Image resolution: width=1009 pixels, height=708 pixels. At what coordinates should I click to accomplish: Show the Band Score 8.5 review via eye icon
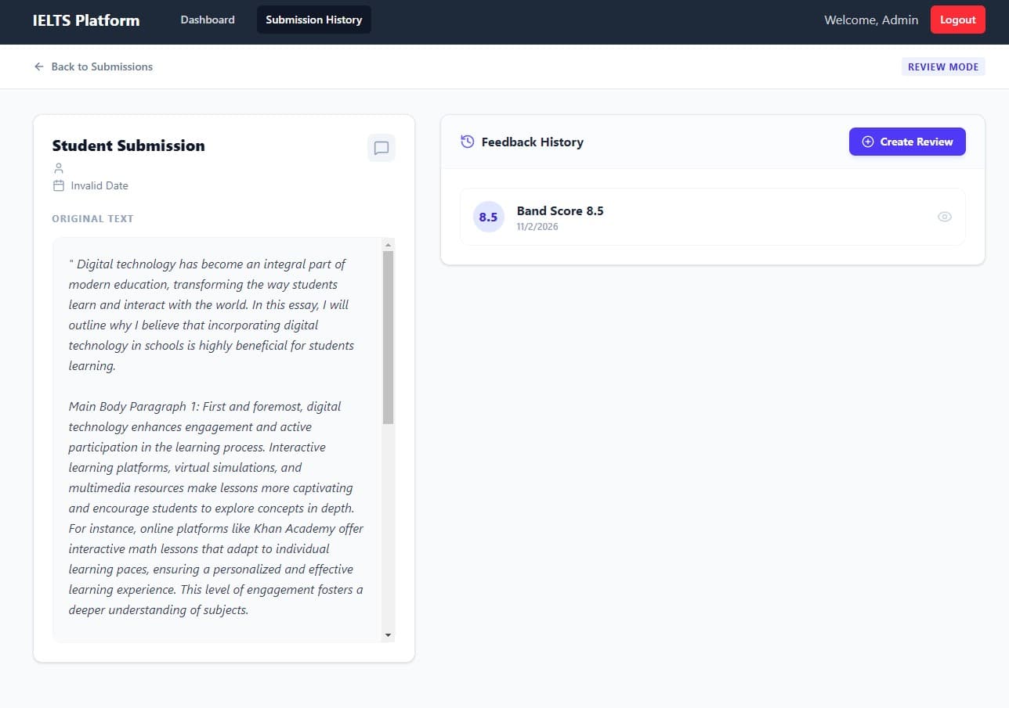[x=945, y=217]
